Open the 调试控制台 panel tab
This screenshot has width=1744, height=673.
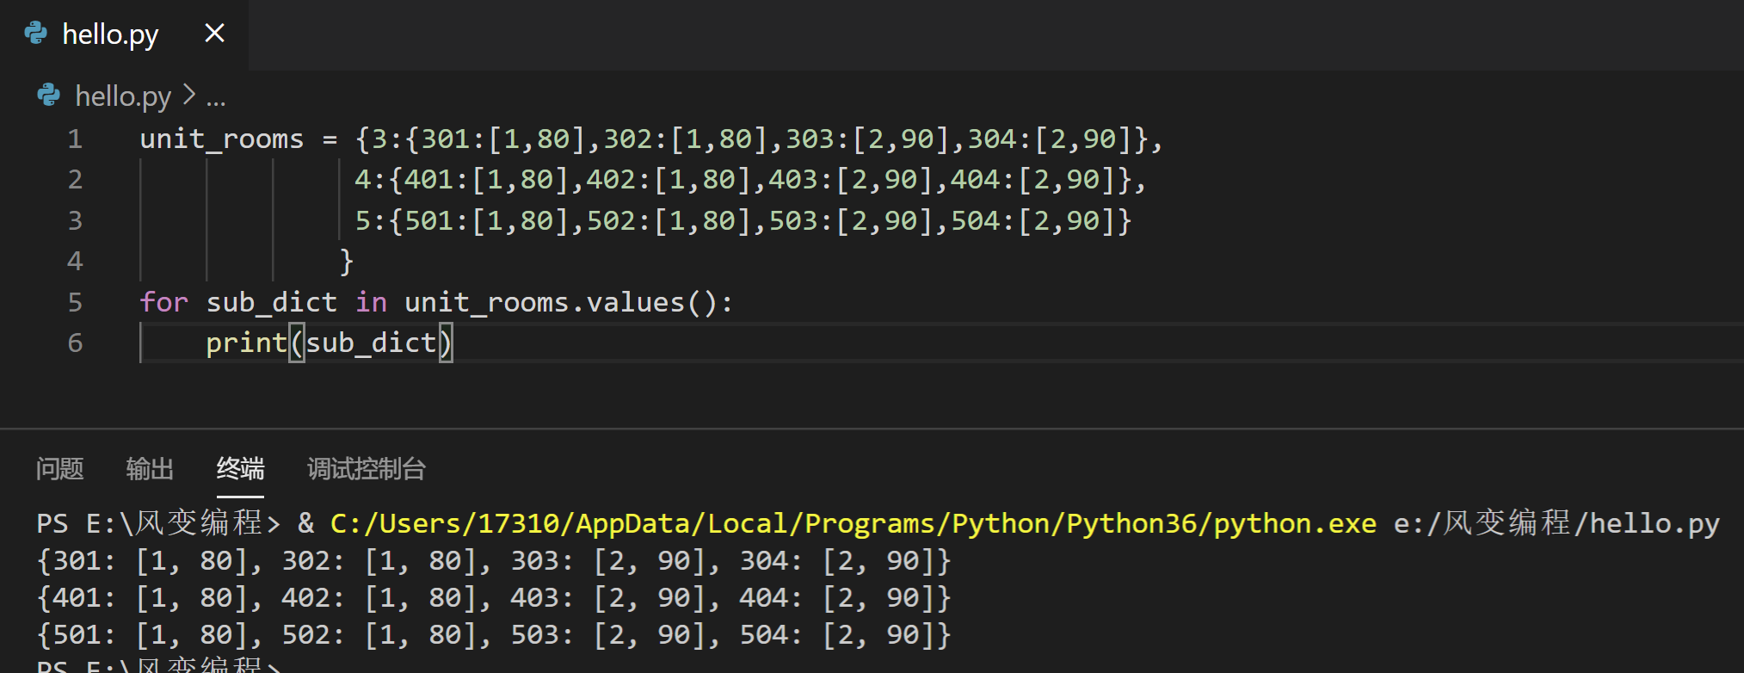coord(367,469)
